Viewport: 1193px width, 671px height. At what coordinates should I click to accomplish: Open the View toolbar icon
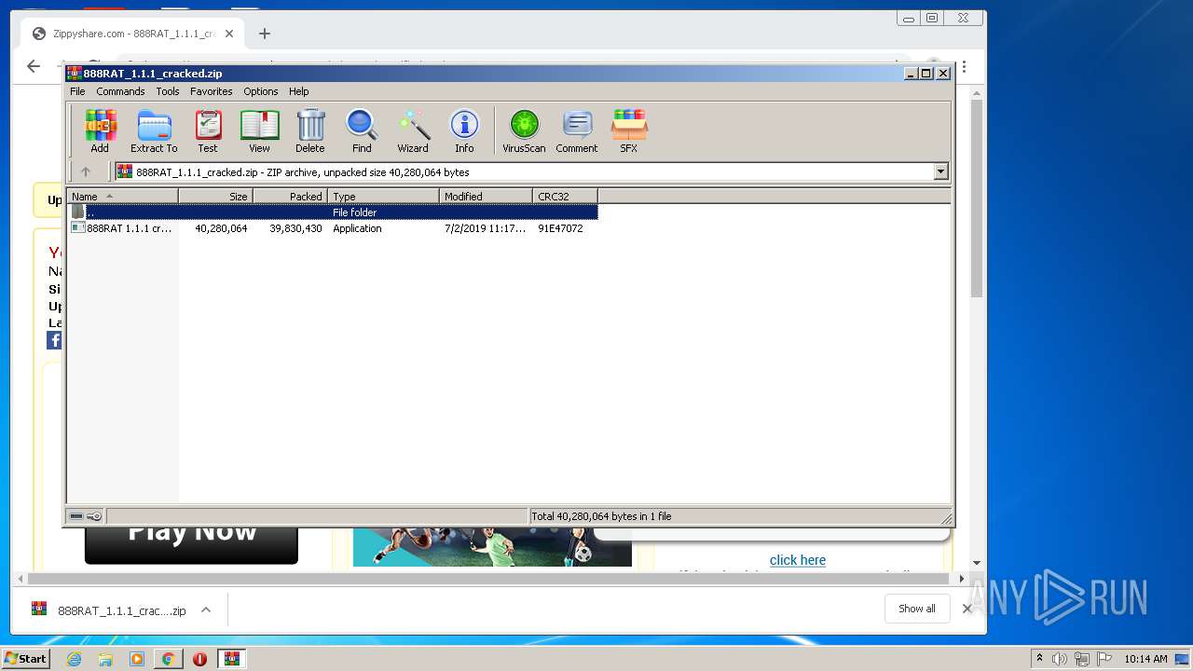pos(259,131)
